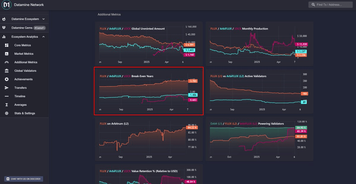
Task: Click the Find Tx / Address search field
Action: (331, 5)
